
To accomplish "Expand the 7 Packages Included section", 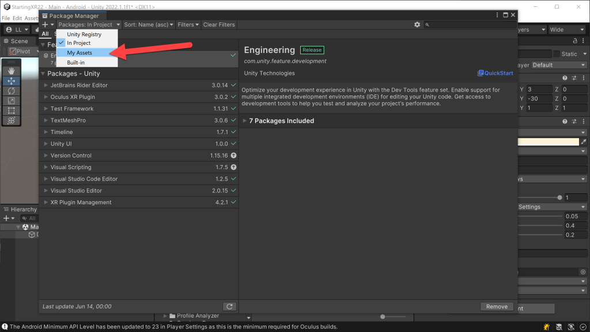I will (244, 121).
